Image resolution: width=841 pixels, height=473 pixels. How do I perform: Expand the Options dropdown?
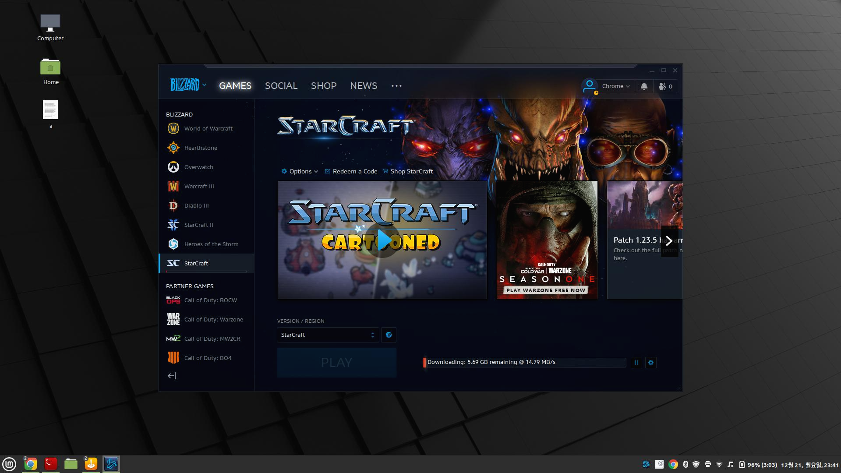[300, 171]
